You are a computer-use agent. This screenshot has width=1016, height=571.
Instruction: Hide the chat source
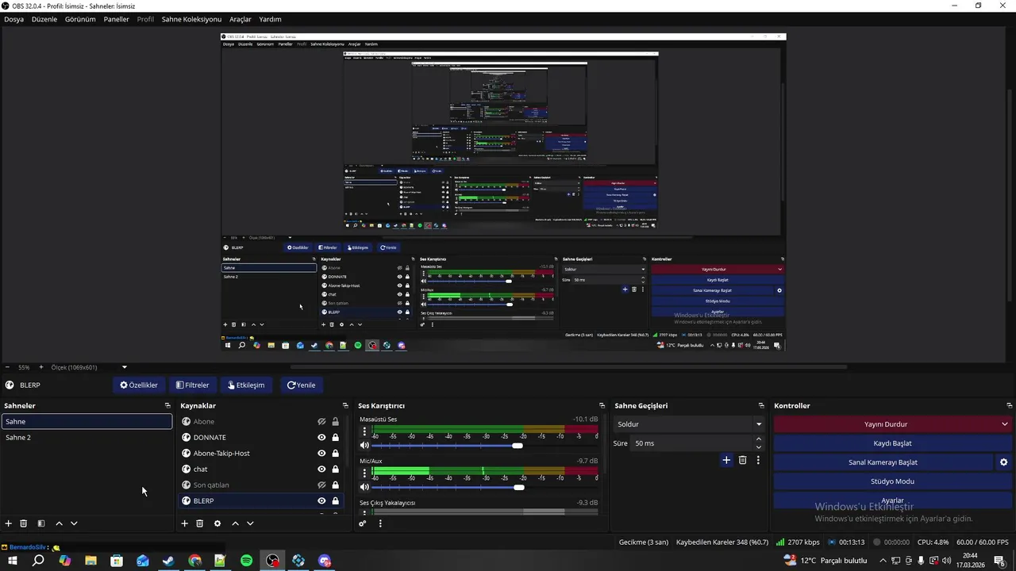point(321,469)
